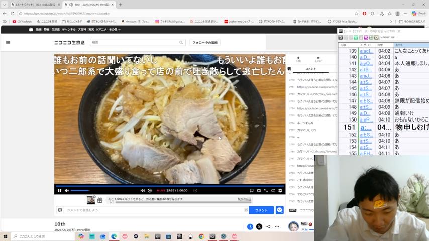This screenshot has height=241, width=429.
Task: Reload the player with refresh icon
Action: (273, 191)
